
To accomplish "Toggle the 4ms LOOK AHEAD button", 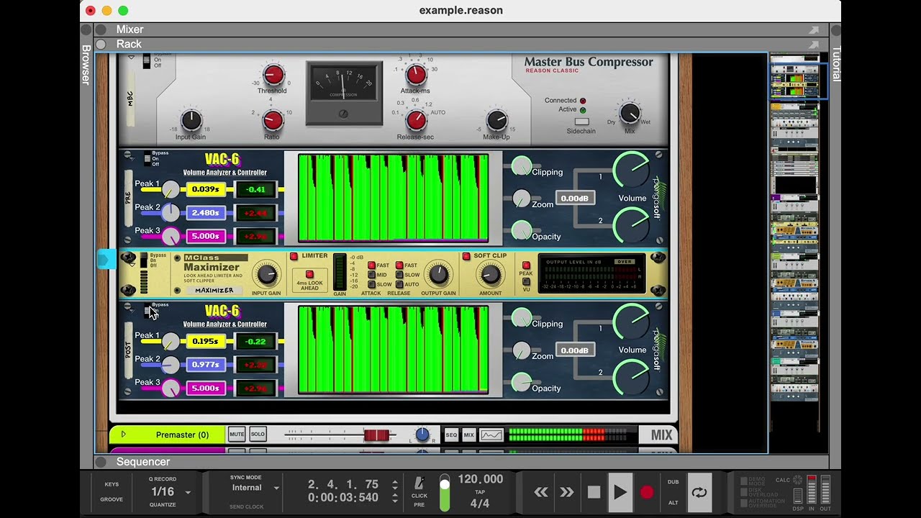I will click(310, 274).
